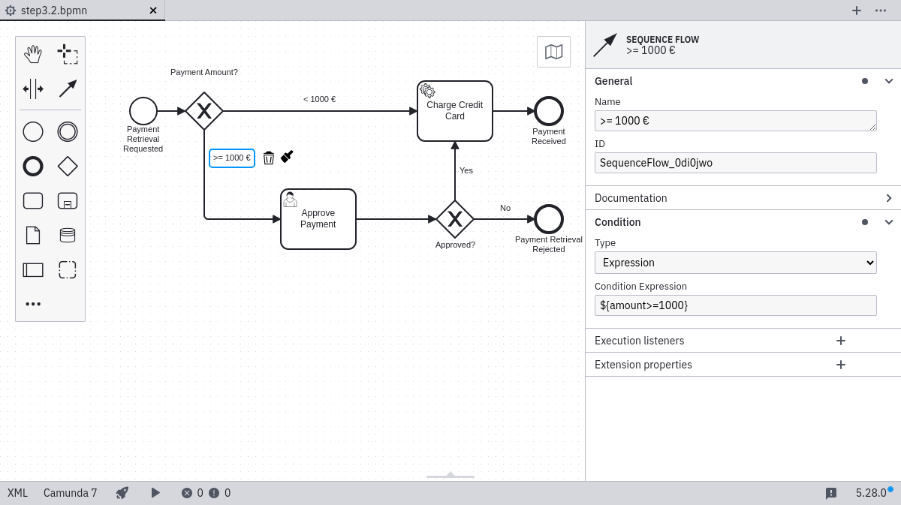Create a task from the palette
This screenshot has width=901, height=505.
tap(33, 201)
